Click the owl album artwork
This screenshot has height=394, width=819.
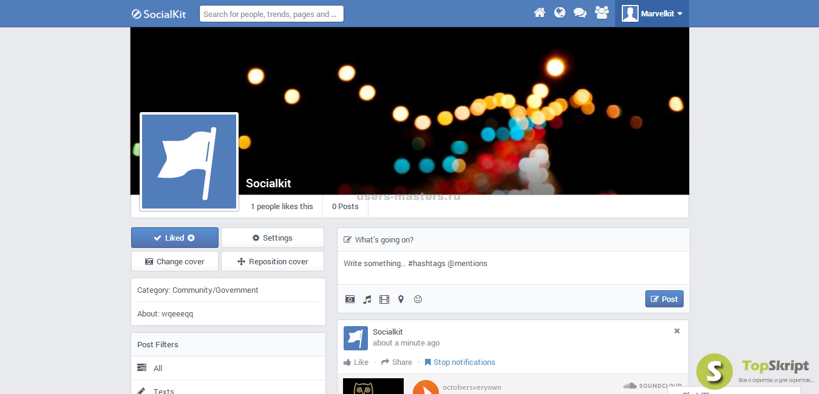pos(373,386)
